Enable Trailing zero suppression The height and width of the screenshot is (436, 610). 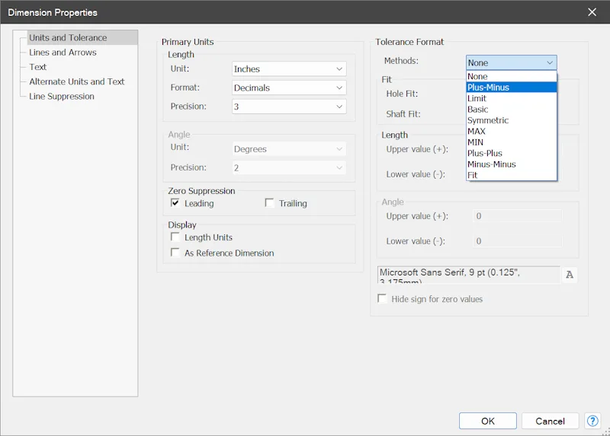coord(269,203)
